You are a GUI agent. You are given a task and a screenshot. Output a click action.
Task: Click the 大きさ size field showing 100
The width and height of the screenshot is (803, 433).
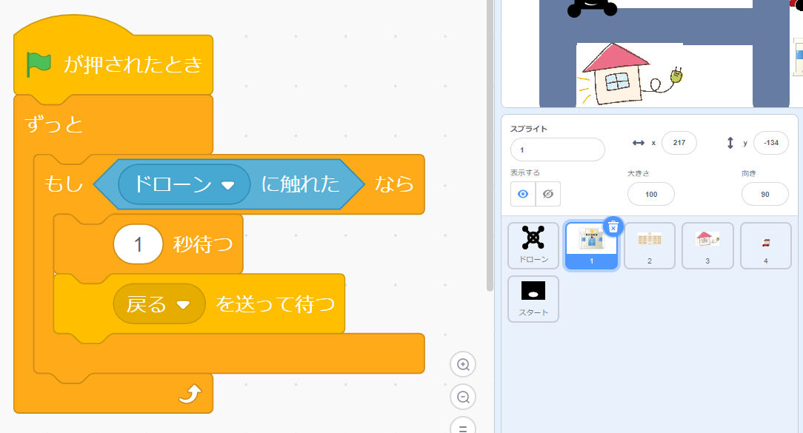click(650, 194)
